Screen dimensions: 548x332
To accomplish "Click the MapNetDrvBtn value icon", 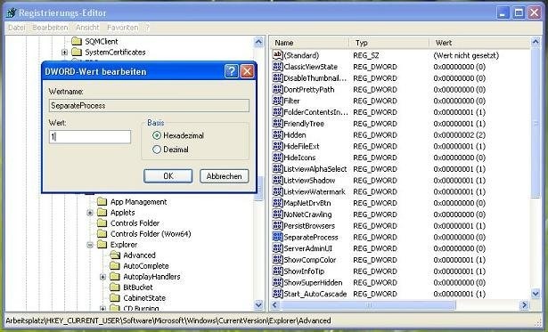I will pyautogui.click(x=277, y=203).
